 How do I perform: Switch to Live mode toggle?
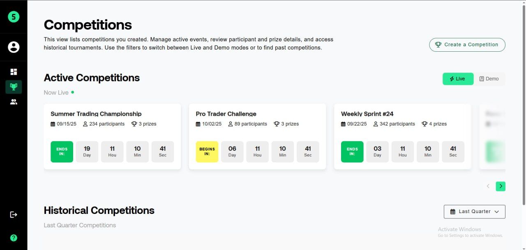coord(458,79)
